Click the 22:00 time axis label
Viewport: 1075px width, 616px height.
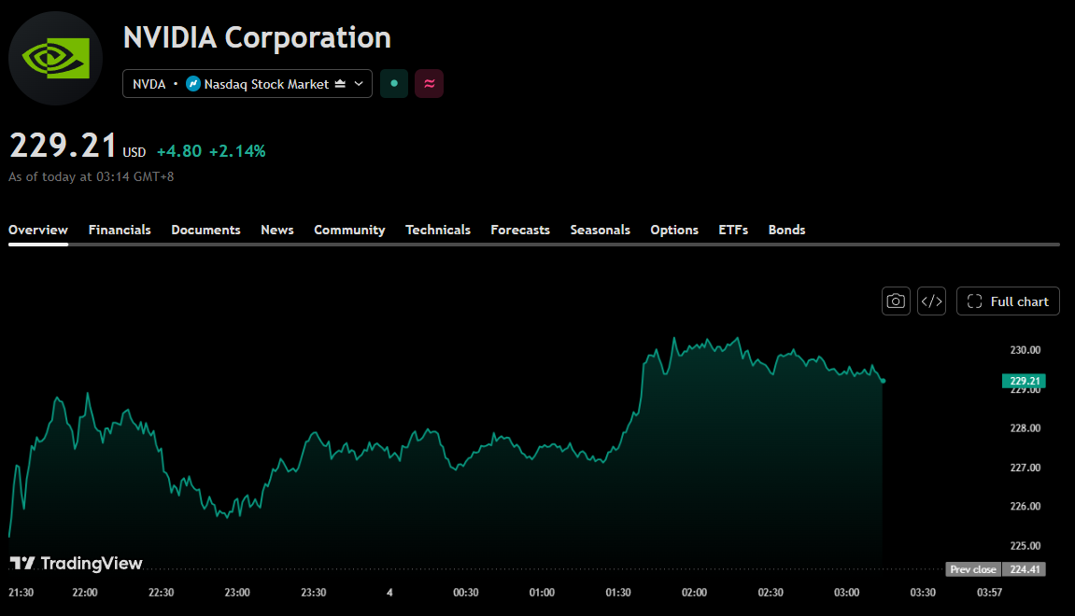(85, 593)
